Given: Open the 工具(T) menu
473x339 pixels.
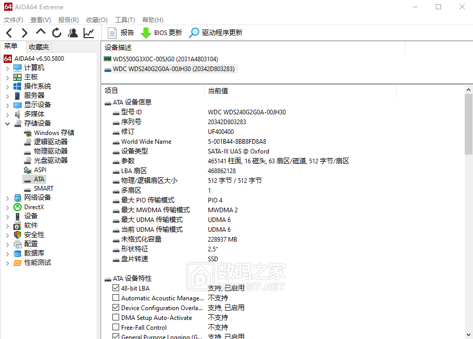Looking at the screenshot, I should pos(125,20).
